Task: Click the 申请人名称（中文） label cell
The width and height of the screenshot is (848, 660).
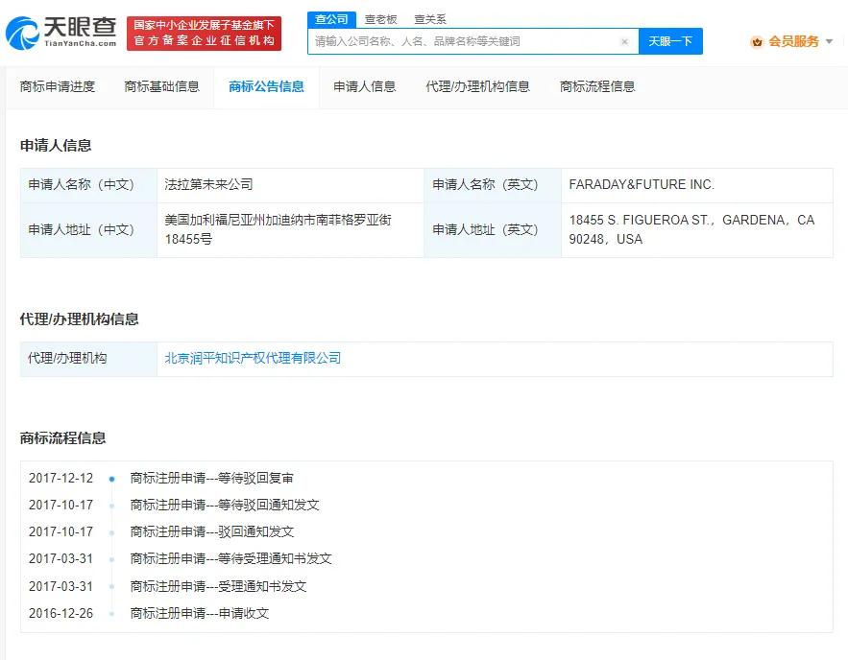Action: point(88,185)
